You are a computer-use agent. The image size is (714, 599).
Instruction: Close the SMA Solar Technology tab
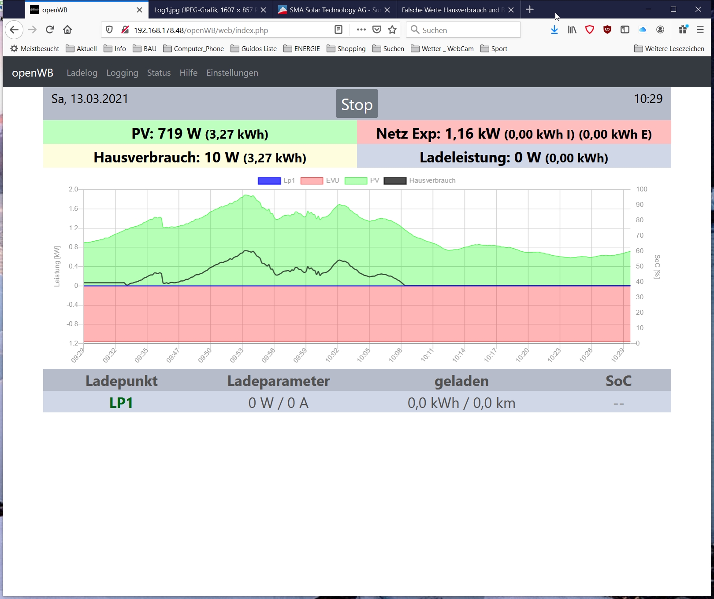point(387,10)
